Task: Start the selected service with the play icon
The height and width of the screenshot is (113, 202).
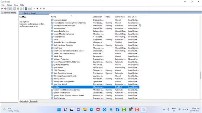Action: coord(34,8)
